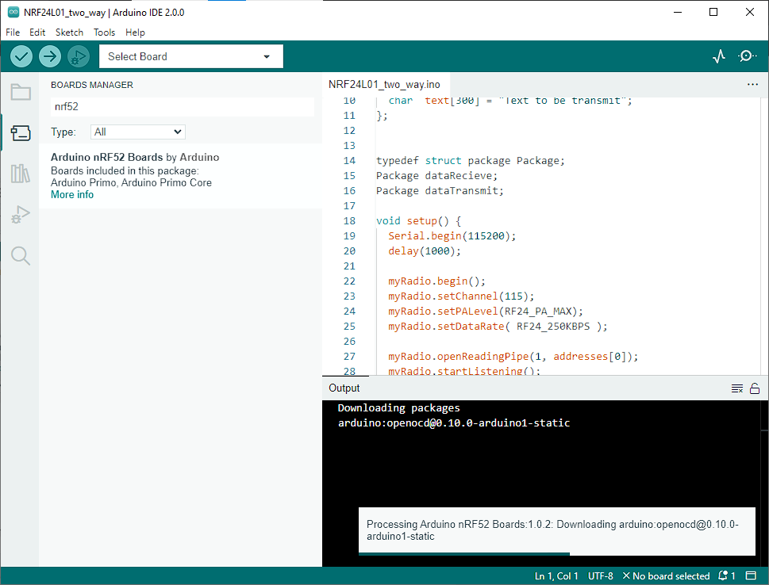The image size is (769, 585).
Task: Click the Processing Arduino nRF52 Boards notification
Action: [x=556, y=530]
